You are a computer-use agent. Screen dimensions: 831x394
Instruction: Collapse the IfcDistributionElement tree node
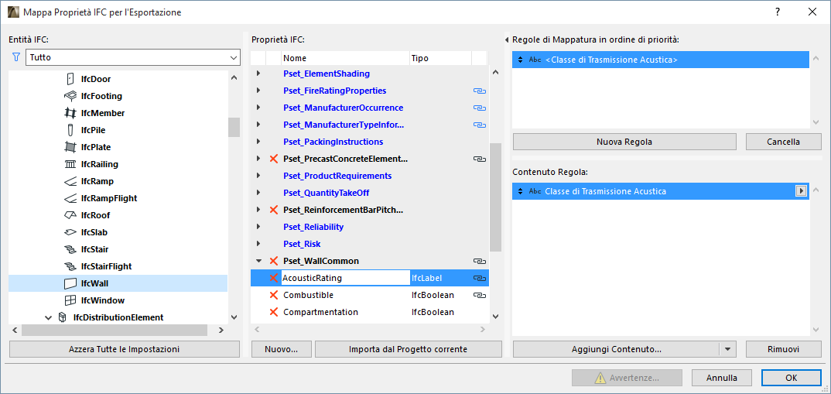click(48, 317)
